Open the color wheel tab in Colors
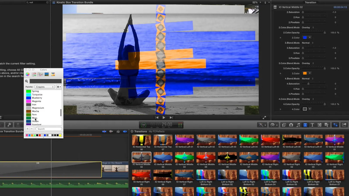The height and width of the screenshot is (196, 349). pyautogui.click(x=28, y=74)
